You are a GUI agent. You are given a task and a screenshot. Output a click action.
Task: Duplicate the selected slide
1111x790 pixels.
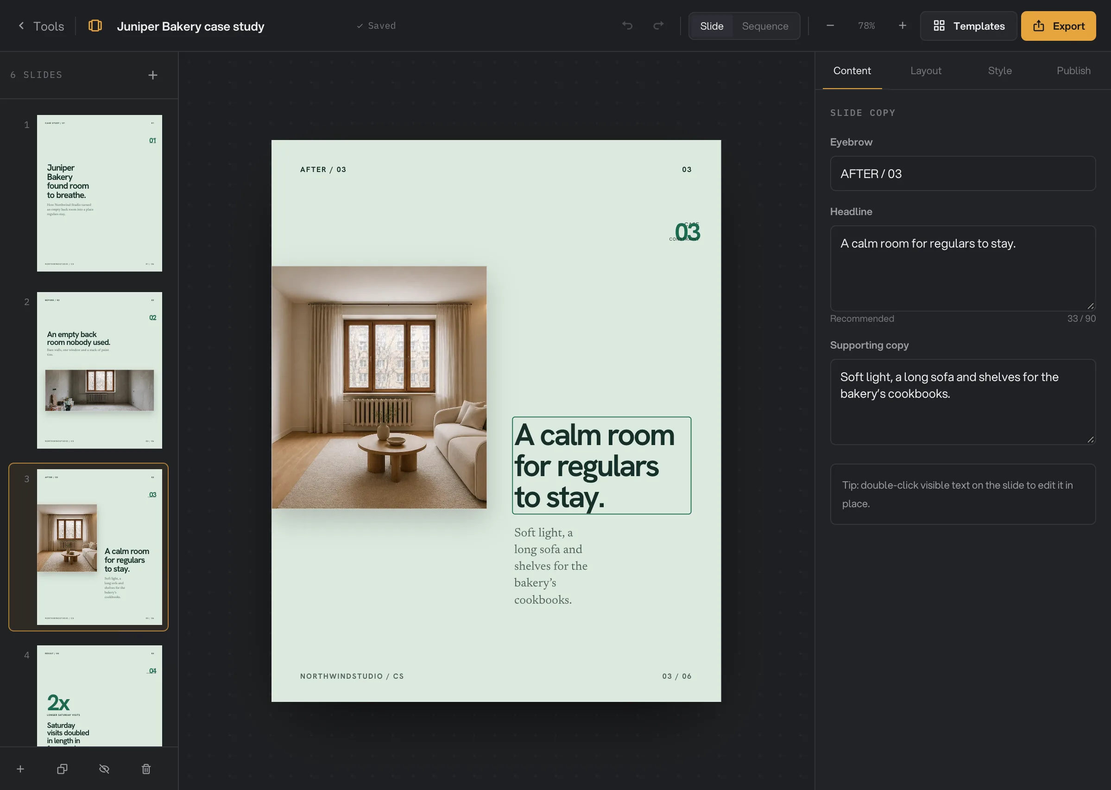tap(62, 769)
